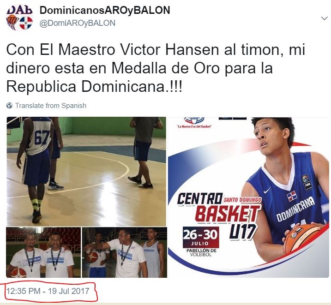Screen dimensions: 331x305
Task: Click the La Nueva Era del Basket logo
Action: pyautogui.click(x=194, y=122)
